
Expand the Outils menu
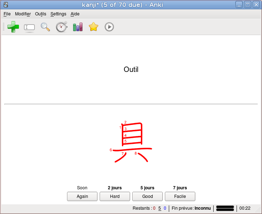point(41,14)
